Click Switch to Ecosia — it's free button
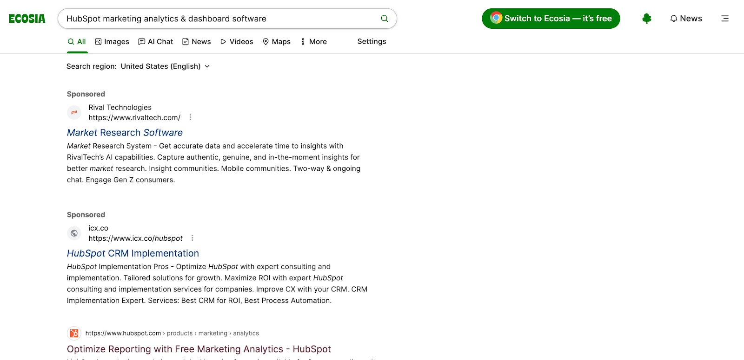Viewport: 744px width, 360px height. (x=551, y=19)
